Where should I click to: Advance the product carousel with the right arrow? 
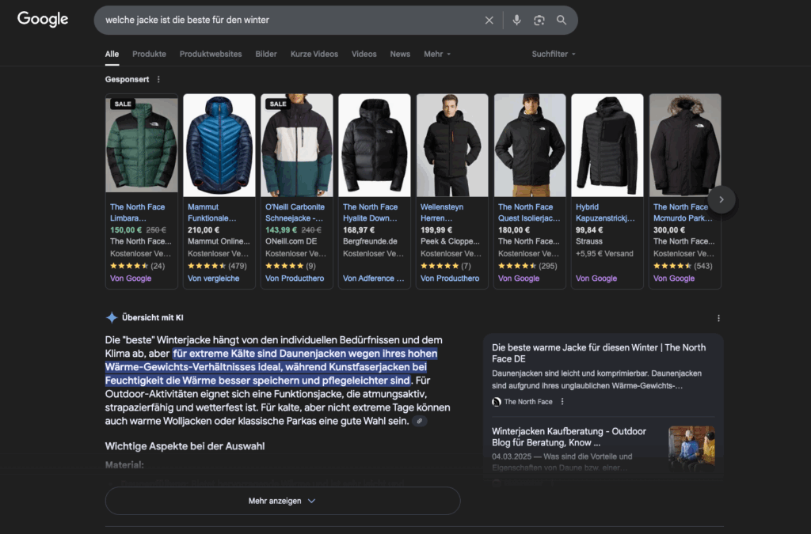(721, 199)
